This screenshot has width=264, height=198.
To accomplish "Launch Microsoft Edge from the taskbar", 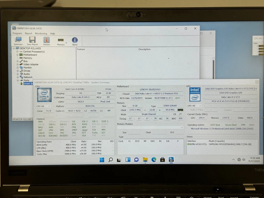I will (x=154, y=159).
